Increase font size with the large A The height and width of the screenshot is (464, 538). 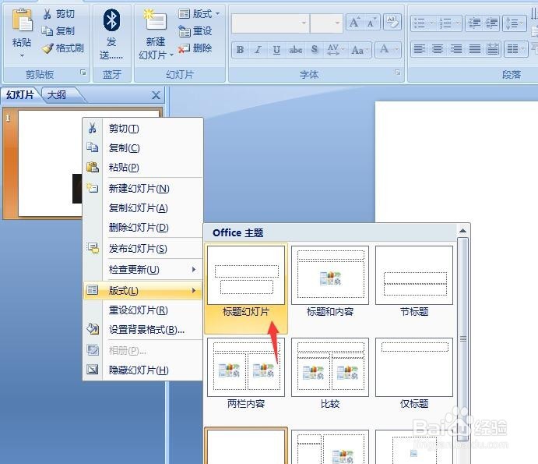[x=354, y=23]
